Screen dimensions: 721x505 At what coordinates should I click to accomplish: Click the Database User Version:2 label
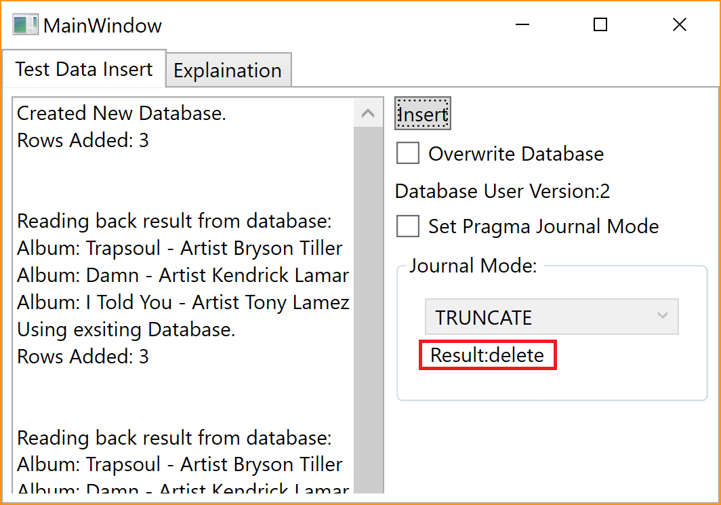coord(502,191)
